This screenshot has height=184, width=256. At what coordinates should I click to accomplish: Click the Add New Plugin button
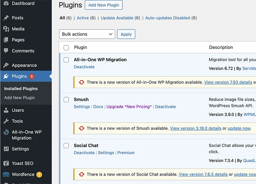[x=104, y=5]
